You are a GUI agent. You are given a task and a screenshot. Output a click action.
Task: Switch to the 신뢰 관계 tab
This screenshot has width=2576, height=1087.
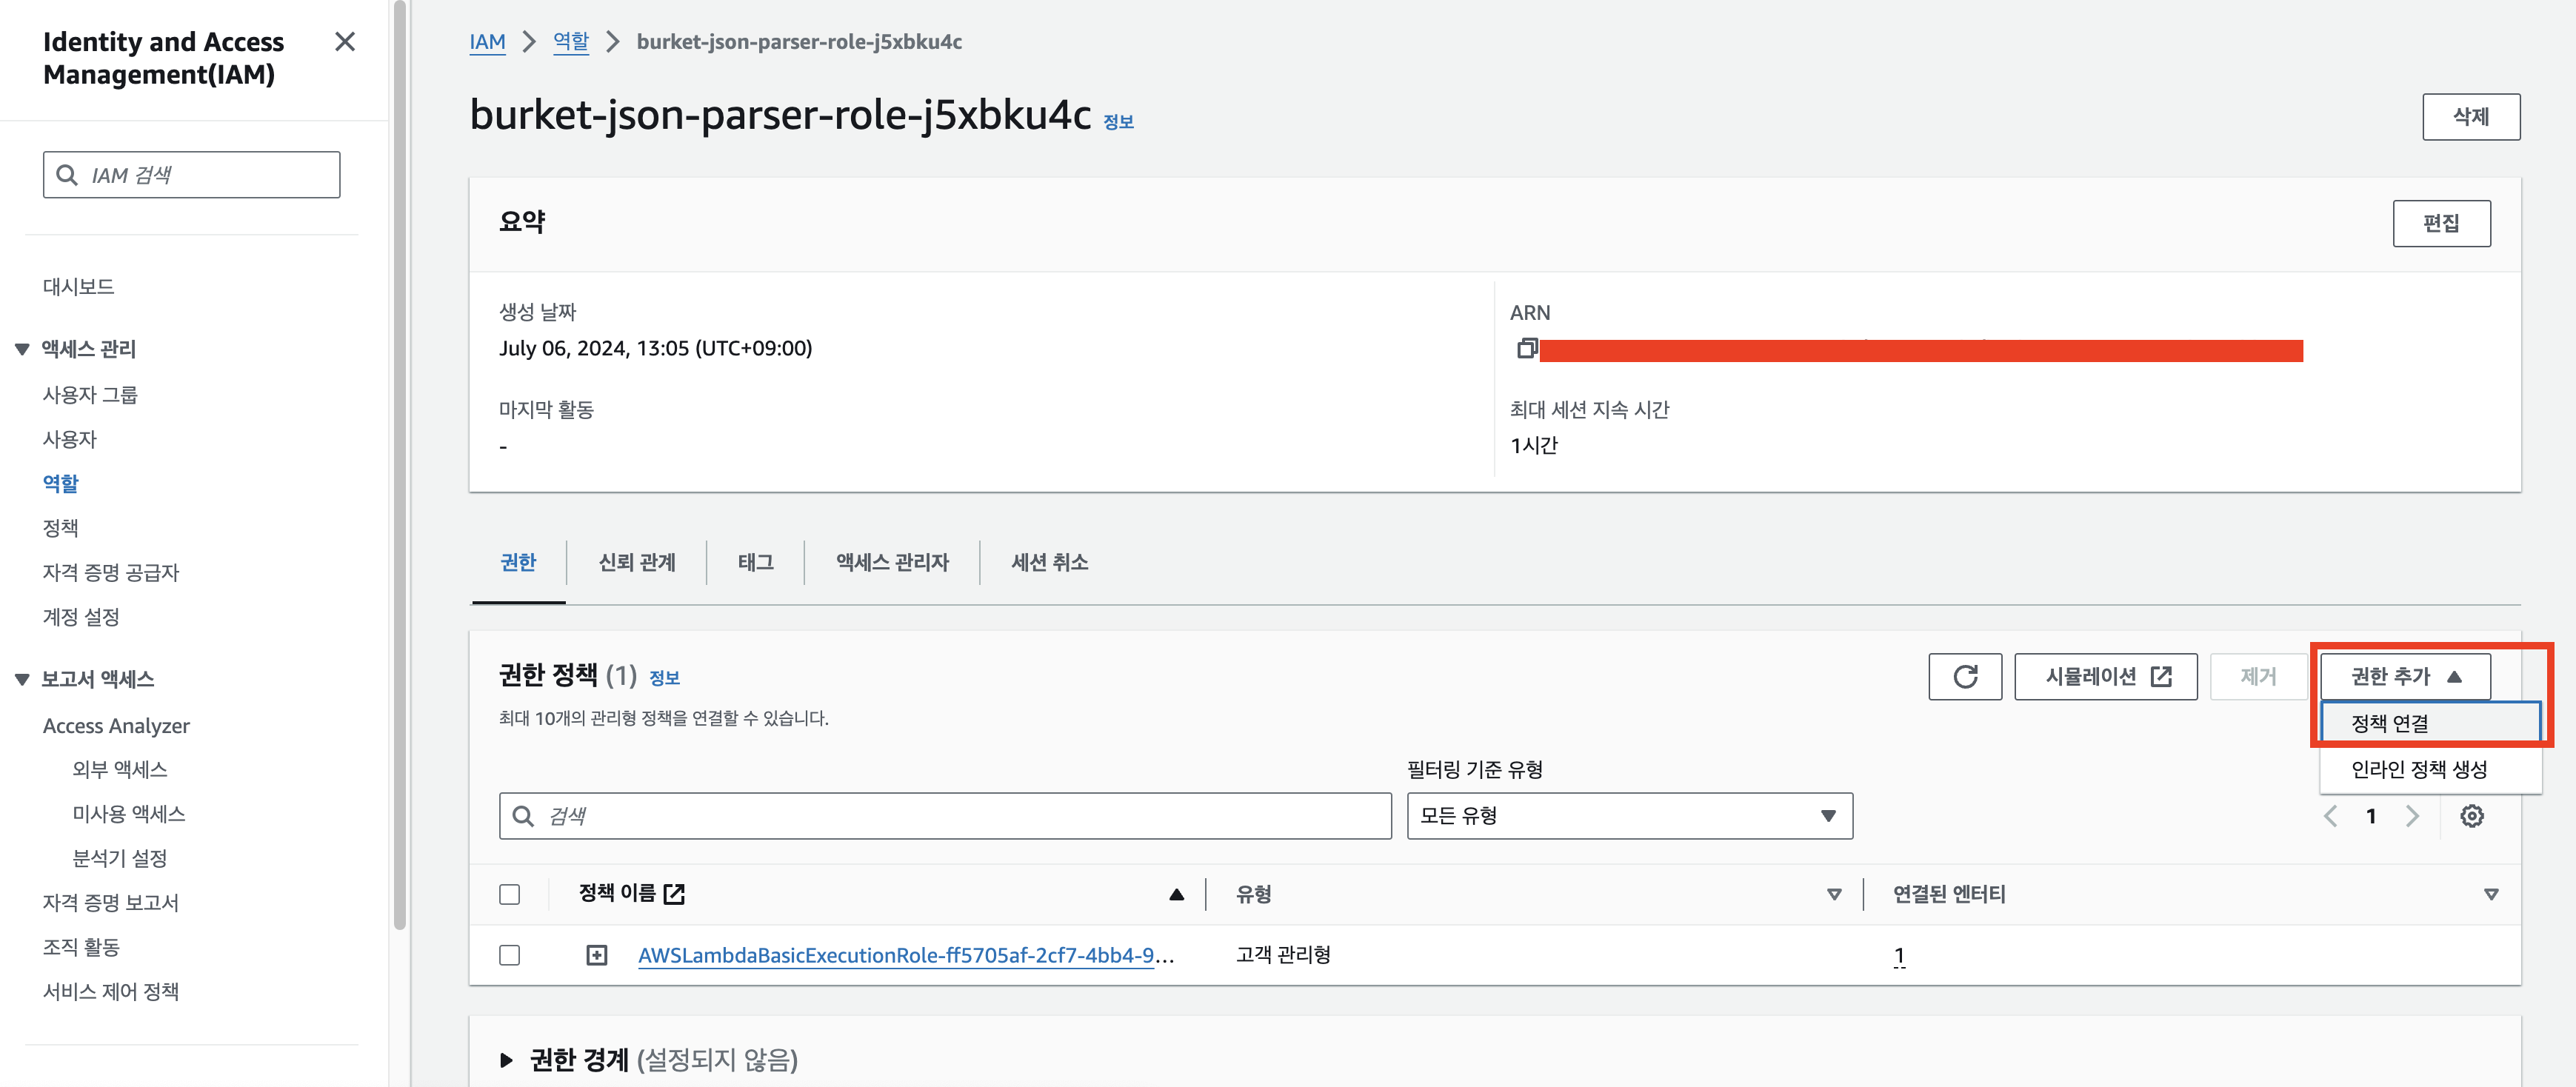click(x=636, y=562)
